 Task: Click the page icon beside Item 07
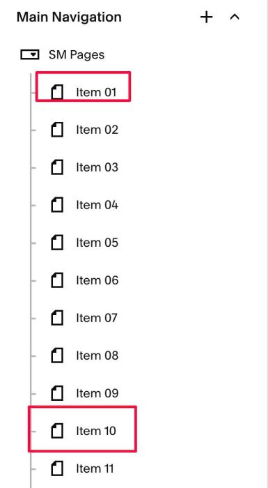[57, 318]
